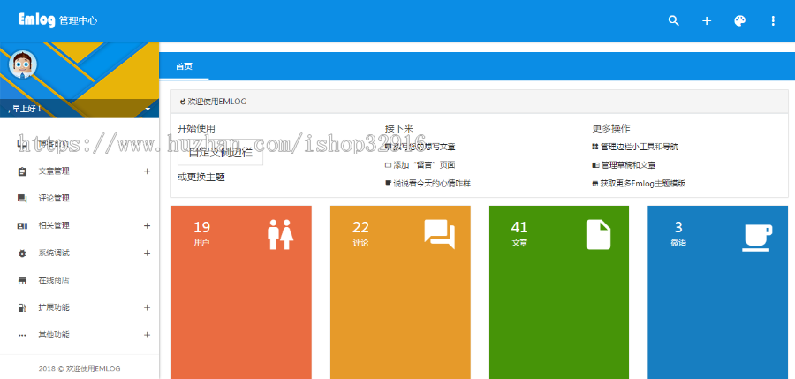The image size is (795, 379).
Task: Click the 评论 chat bubbles icon
Action: [x=439, y=234]
